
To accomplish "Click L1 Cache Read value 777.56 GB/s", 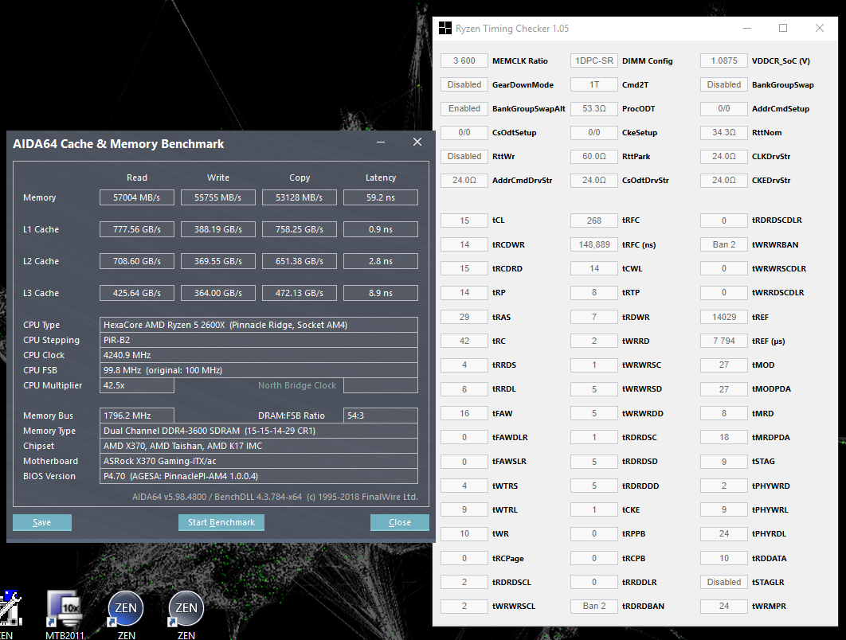I will tap(136, 229).
